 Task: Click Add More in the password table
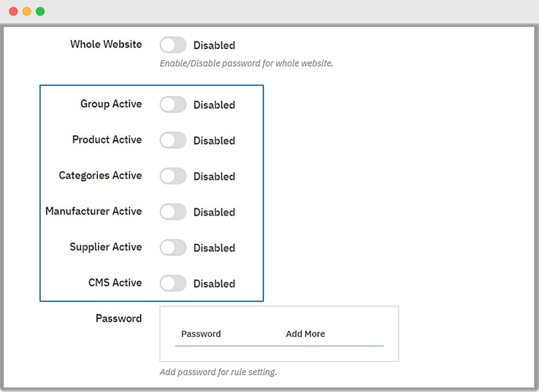pos(305,334)
